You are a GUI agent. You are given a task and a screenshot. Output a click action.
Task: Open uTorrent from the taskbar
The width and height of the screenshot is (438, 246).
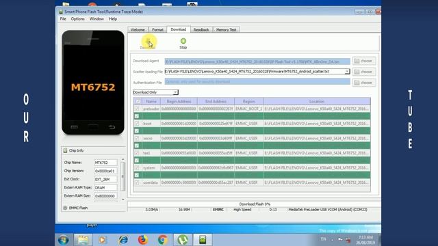pos(183,240)
